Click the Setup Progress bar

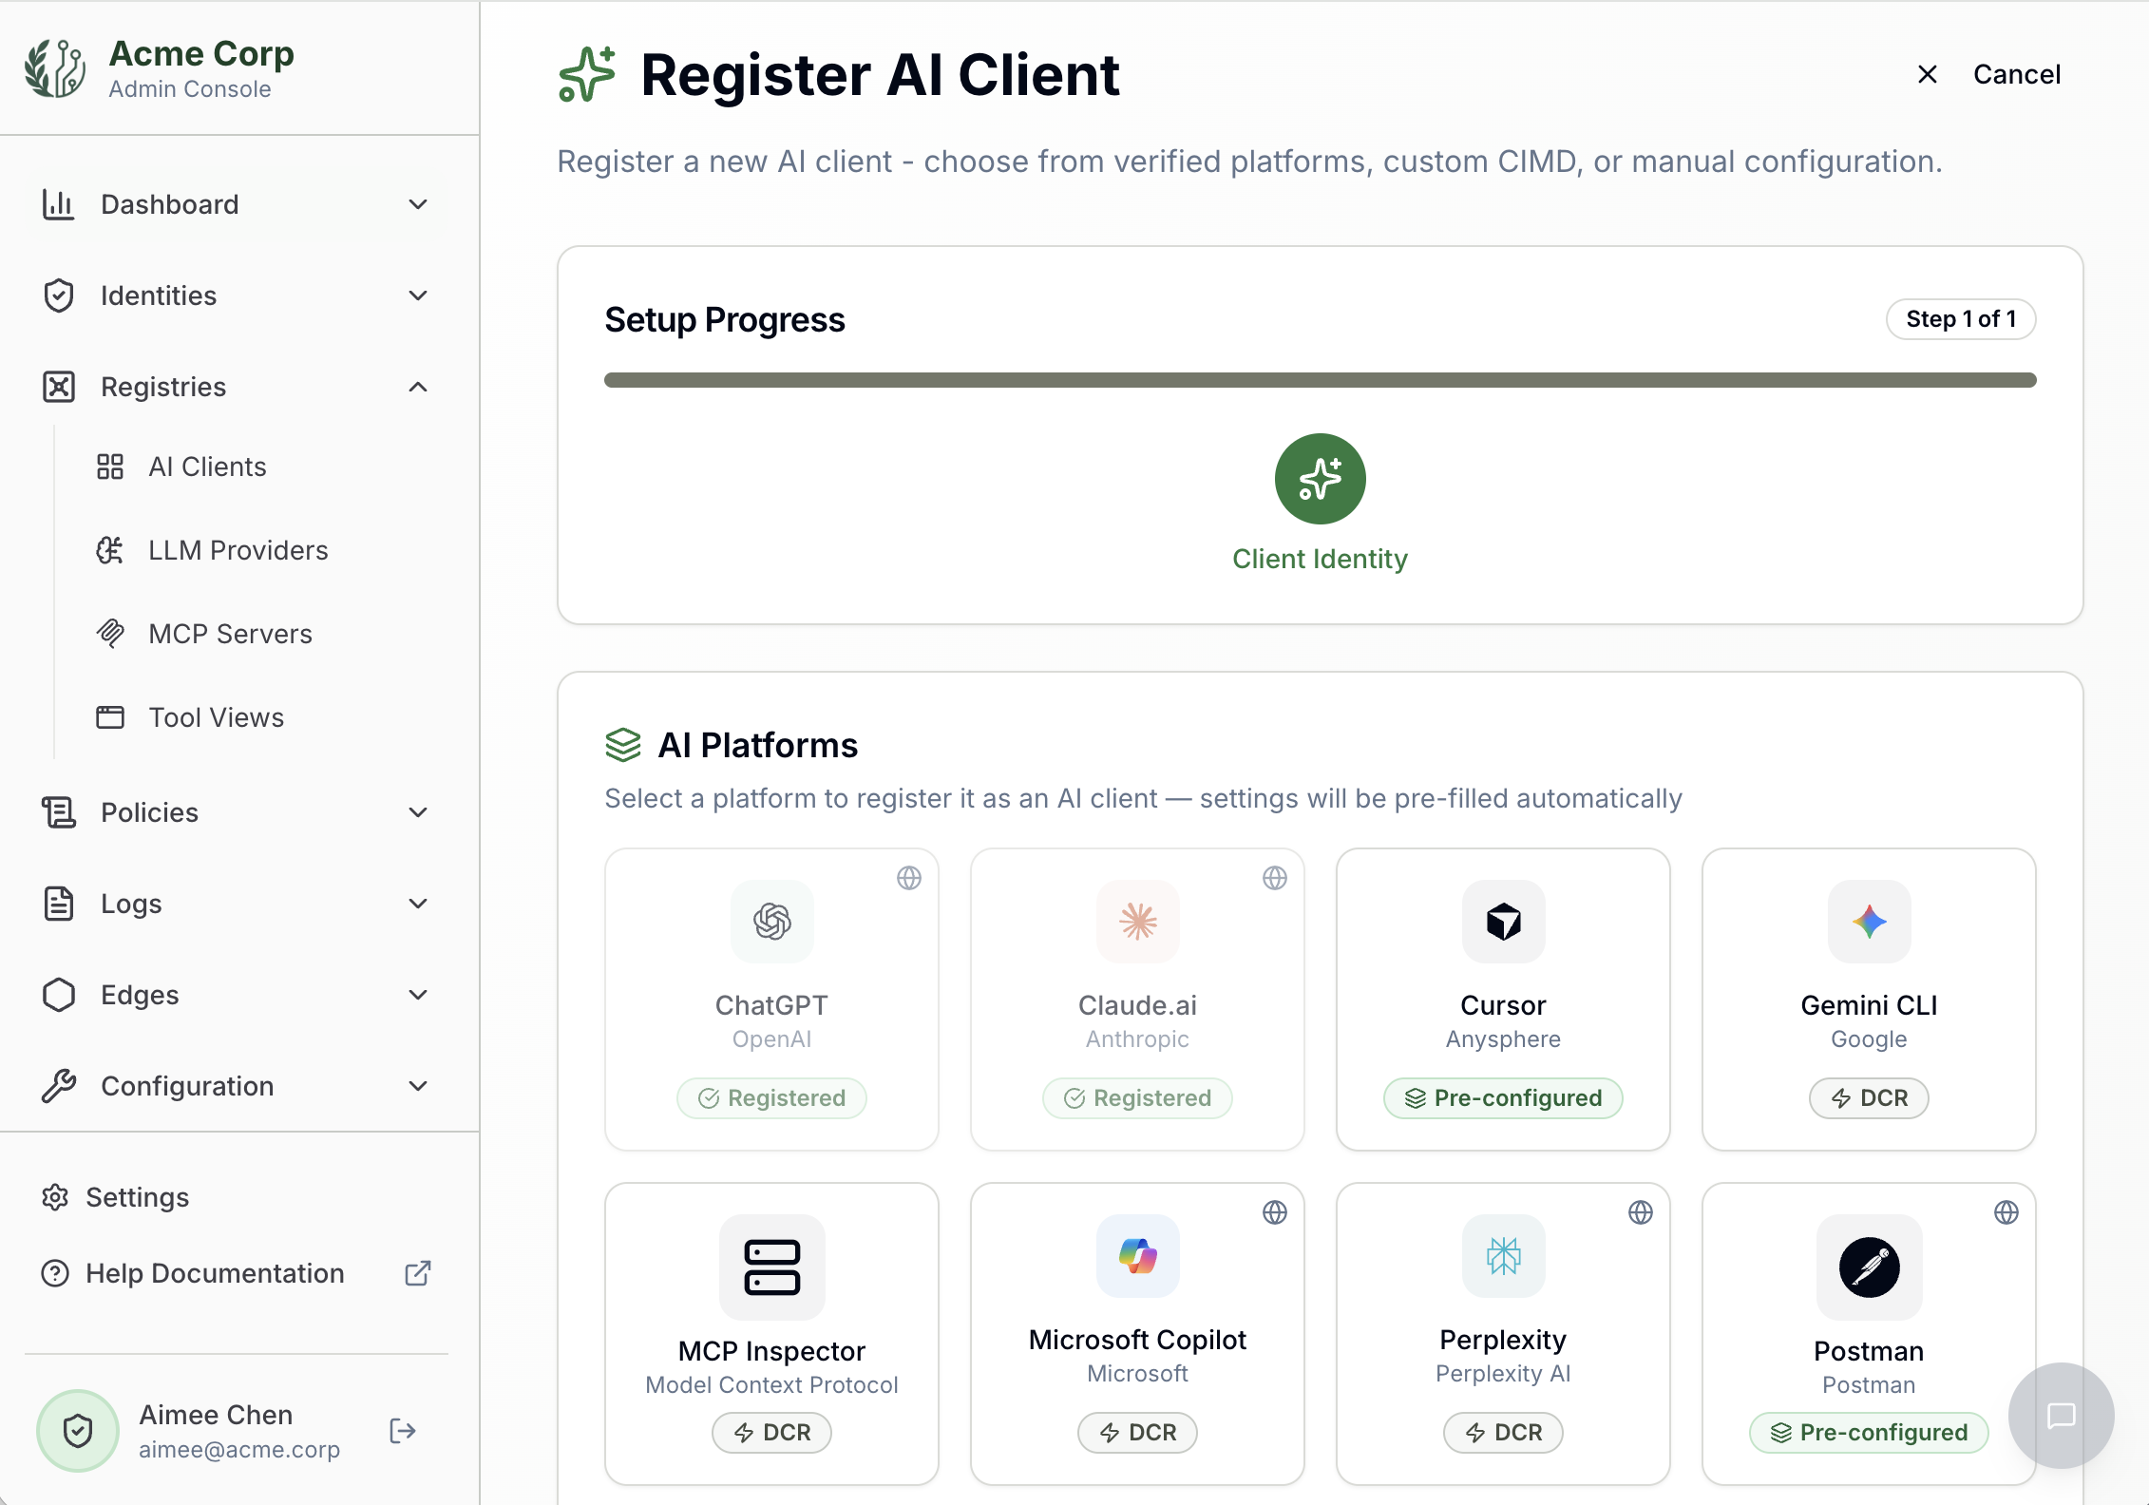(1320, 380)
